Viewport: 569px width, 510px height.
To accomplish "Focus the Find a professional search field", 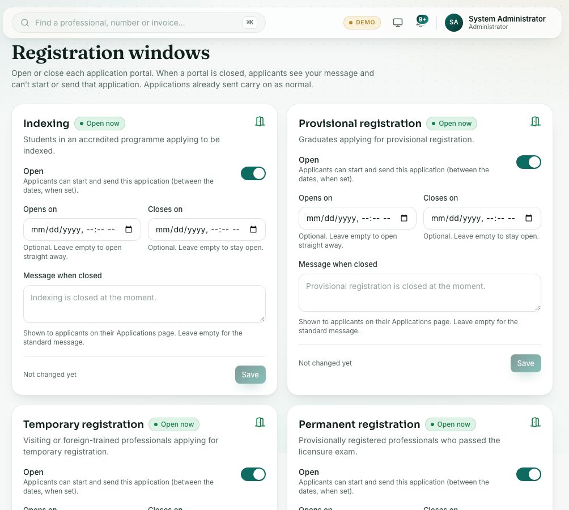I will pos(138,23).
